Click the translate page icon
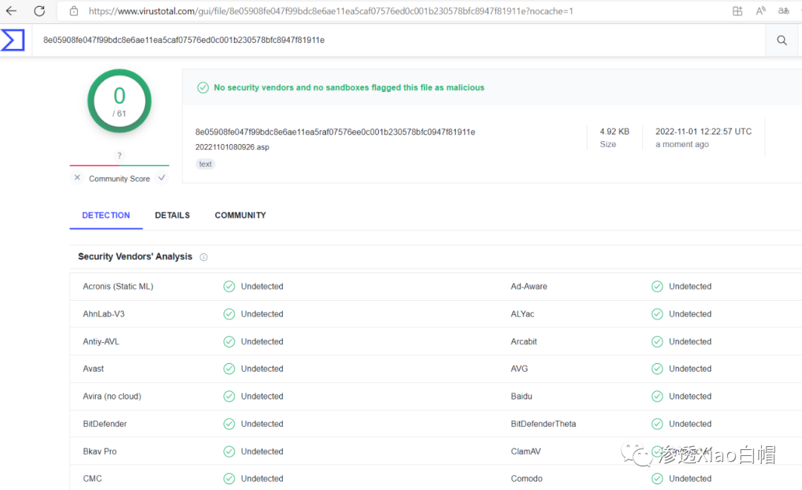Image resolution: width=802 pixels, height=490 pixels. pyautogui.click(x=783, y=10)
